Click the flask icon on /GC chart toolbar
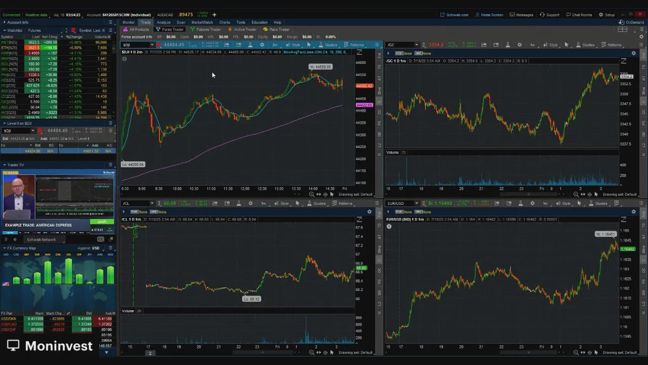648x365 pixels. coord(508,45)
